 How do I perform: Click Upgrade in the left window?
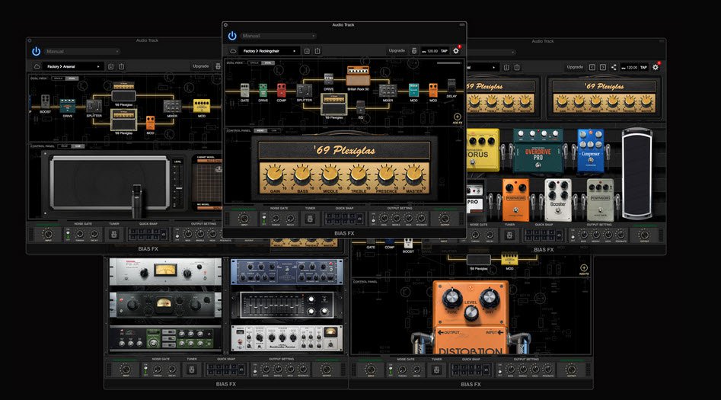200,66
